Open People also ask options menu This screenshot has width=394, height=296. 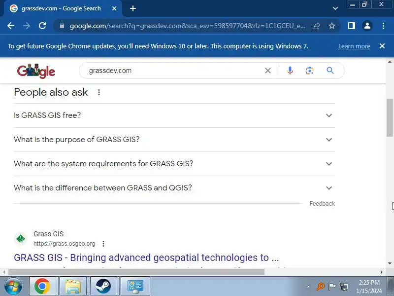[99, 92]
